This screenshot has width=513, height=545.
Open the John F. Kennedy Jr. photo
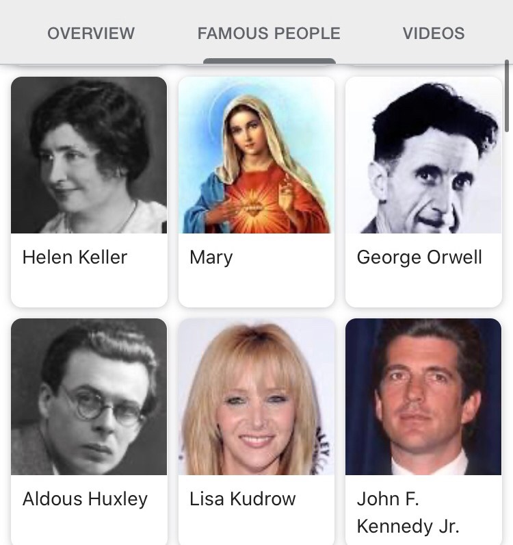(x=423, y=396)
